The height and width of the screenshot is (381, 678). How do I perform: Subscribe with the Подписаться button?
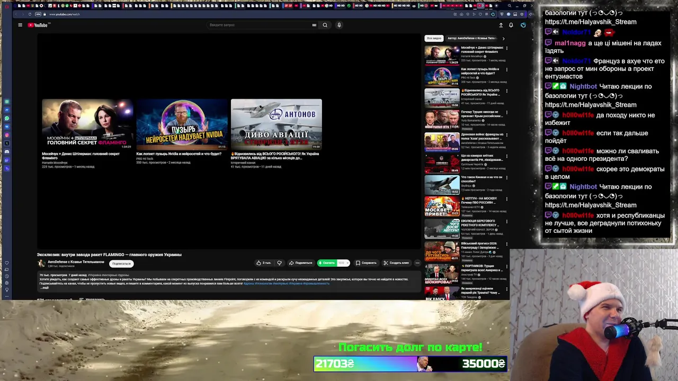[x=121, y=264]
